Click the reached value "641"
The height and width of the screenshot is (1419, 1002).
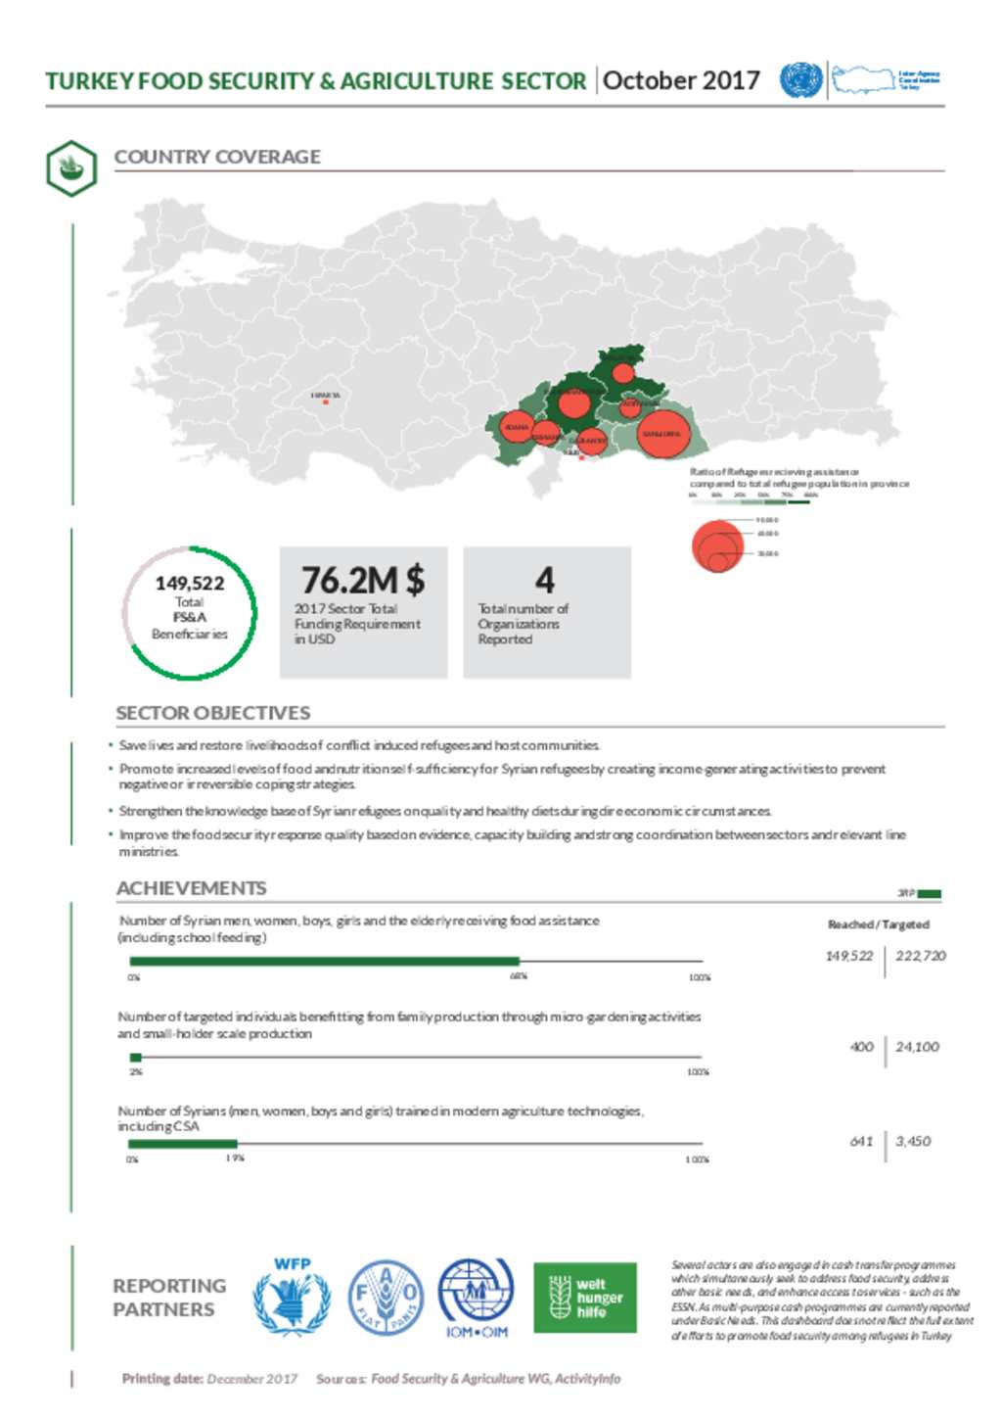(861, 1141)
